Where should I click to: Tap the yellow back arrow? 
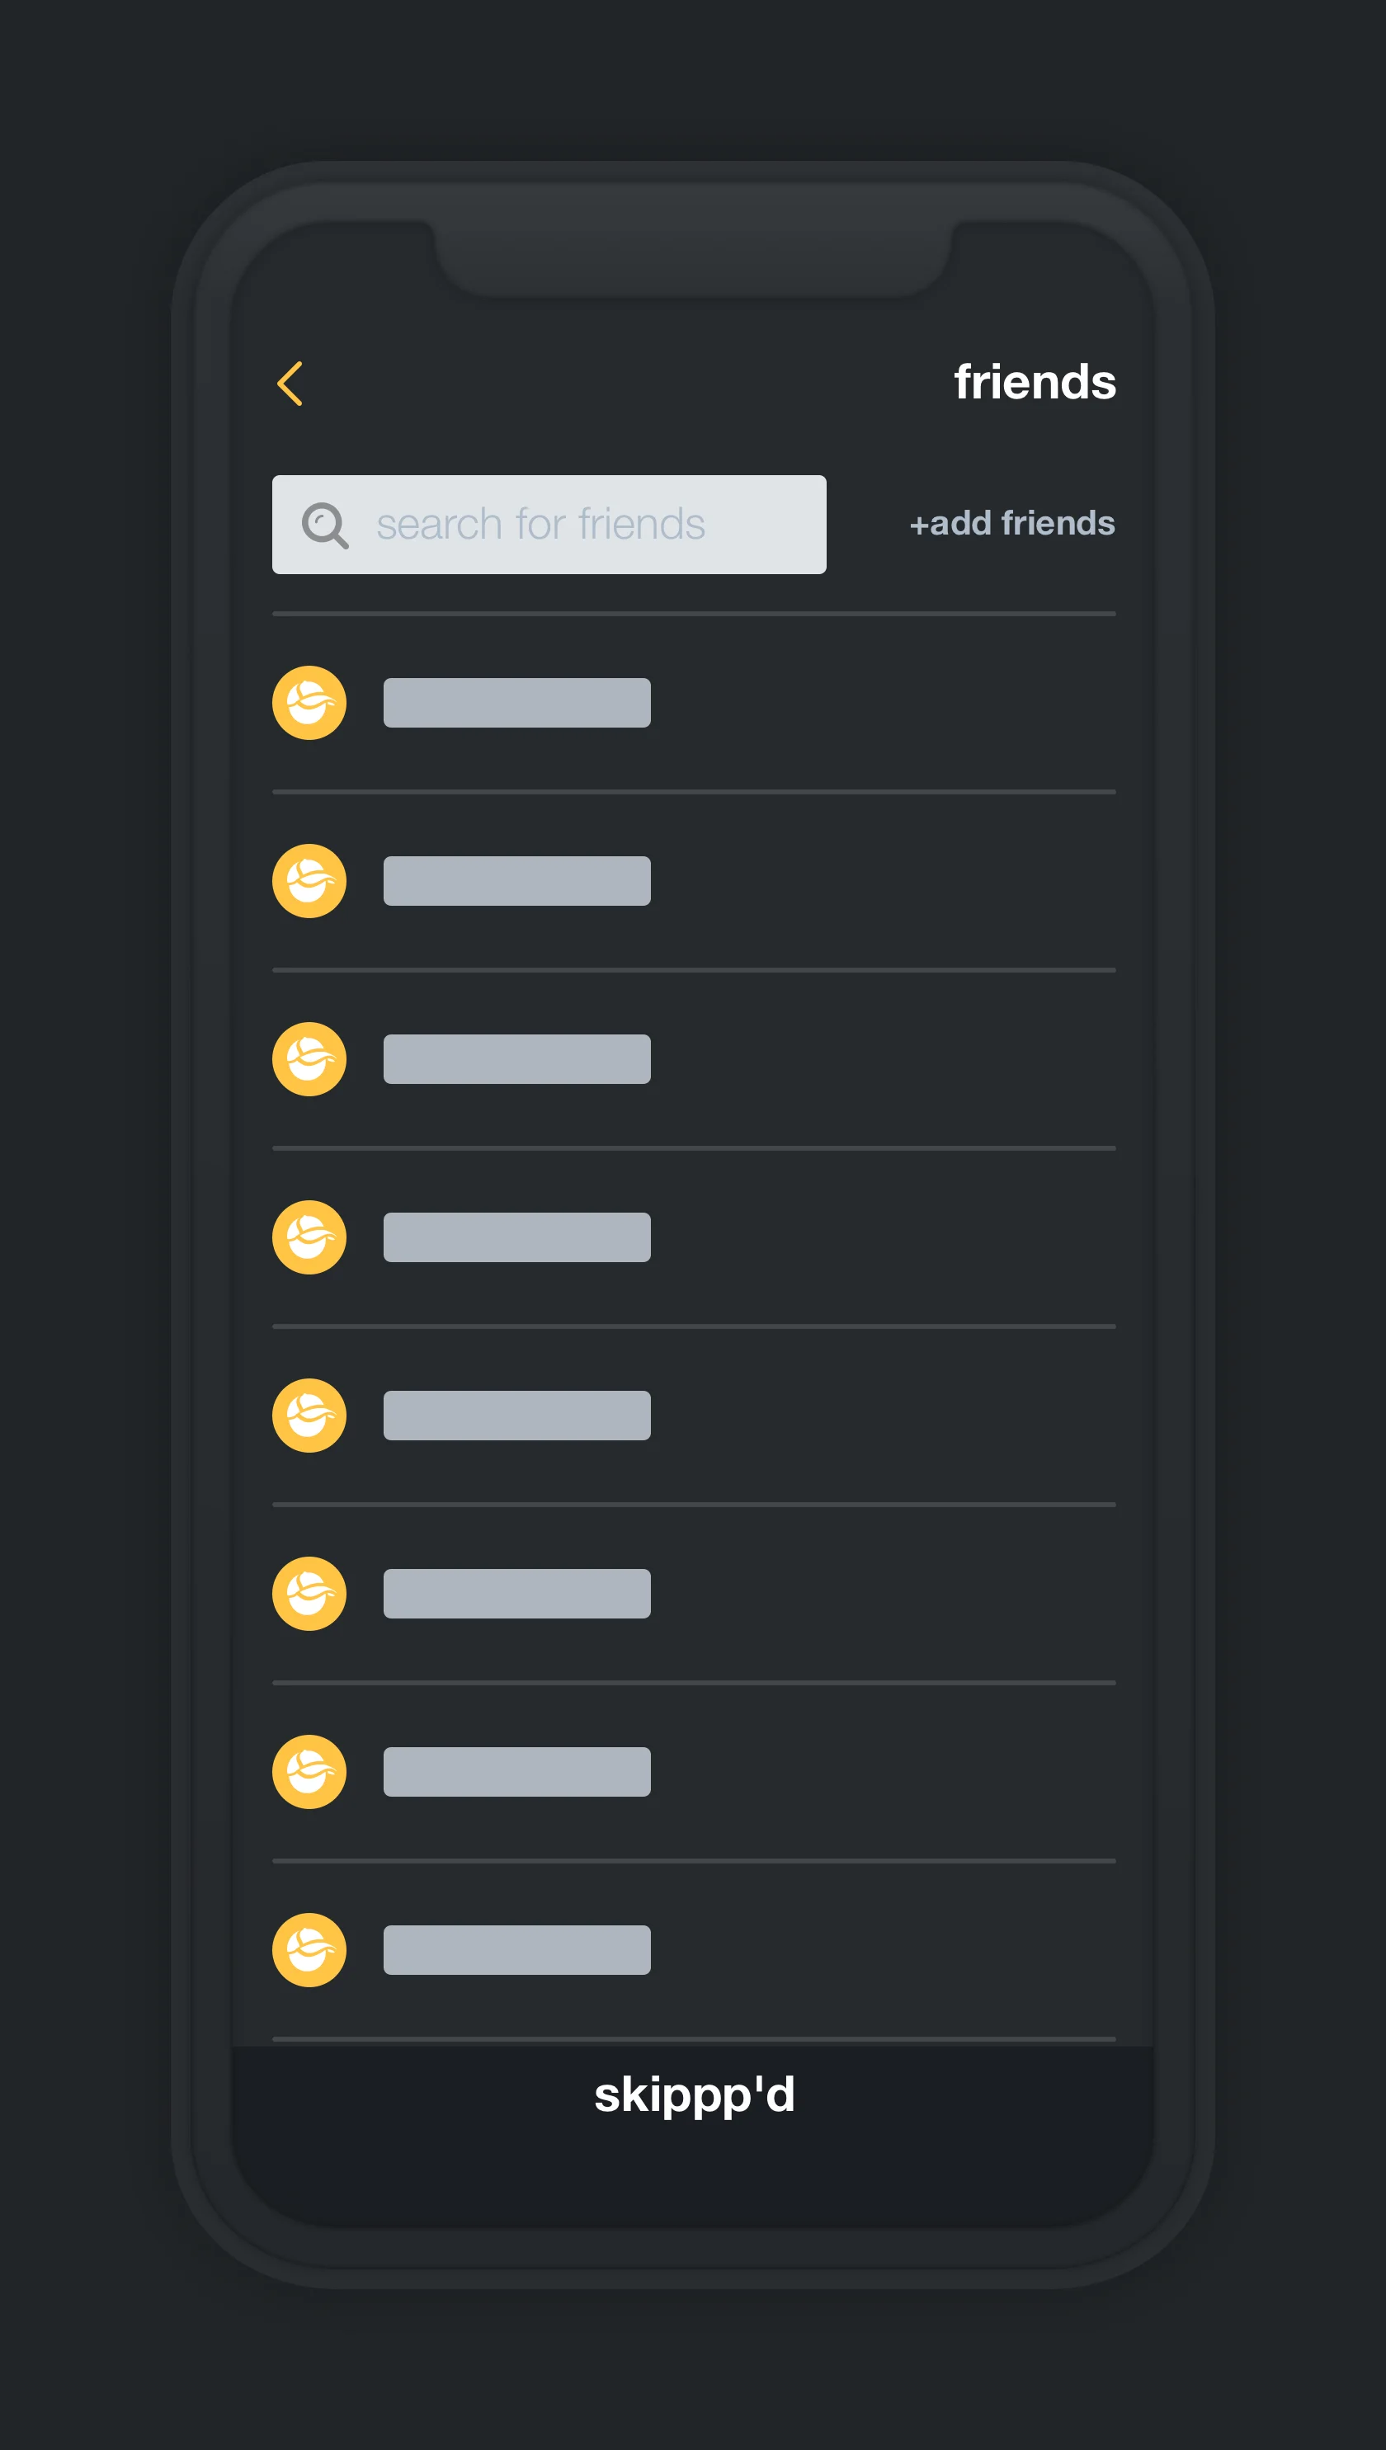[x=290, y=384]
